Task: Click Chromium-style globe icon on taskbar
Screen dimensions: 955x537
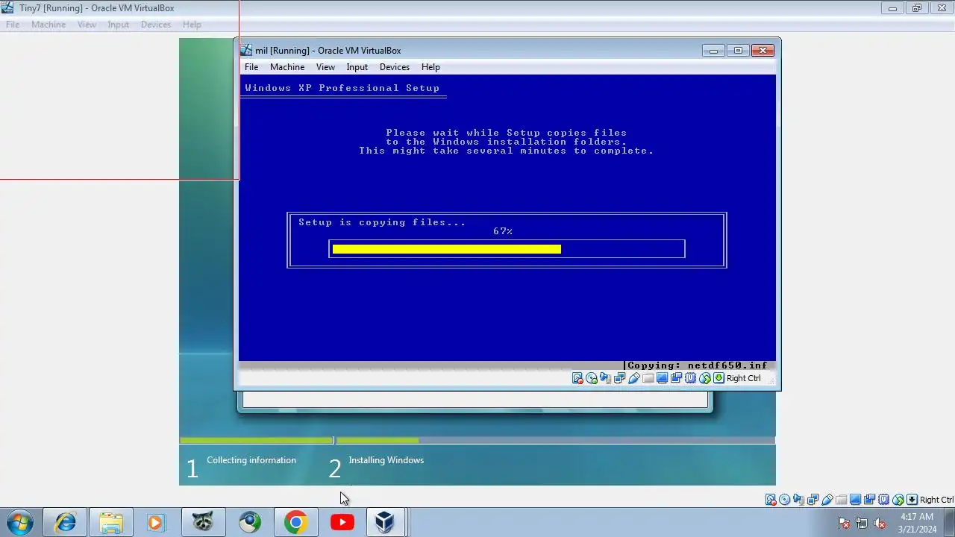Action: tap(250, 522)
